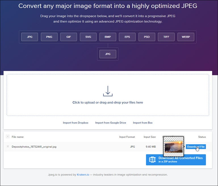Click the upload arrow icon in dropspace
Screen dimensions: 218x186
(108, 91)
